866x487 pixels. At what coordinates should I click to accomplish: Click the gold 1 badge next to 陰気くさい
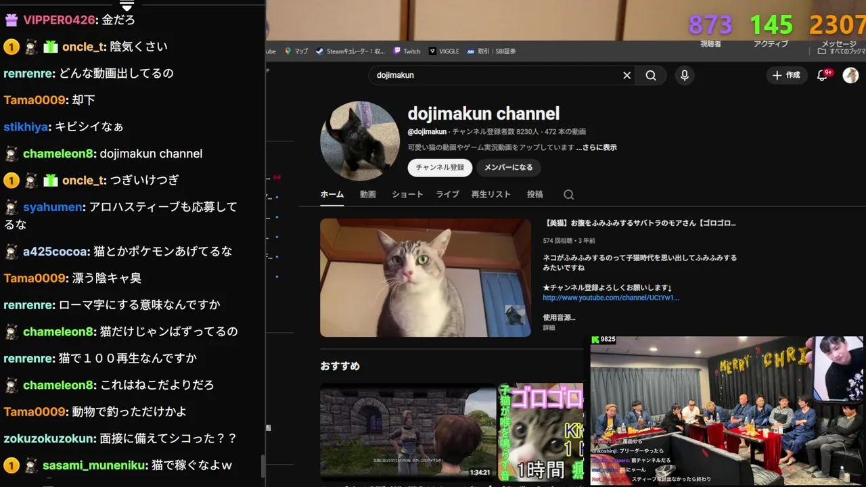coord(11,47)
